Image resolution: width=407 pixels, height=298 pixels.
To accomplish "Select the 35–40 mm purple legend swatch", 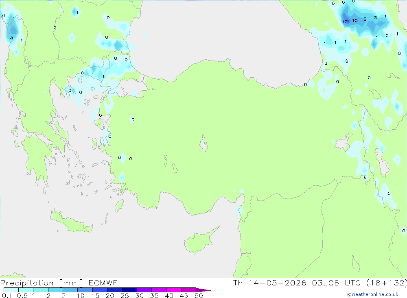I will coord(159,290).
